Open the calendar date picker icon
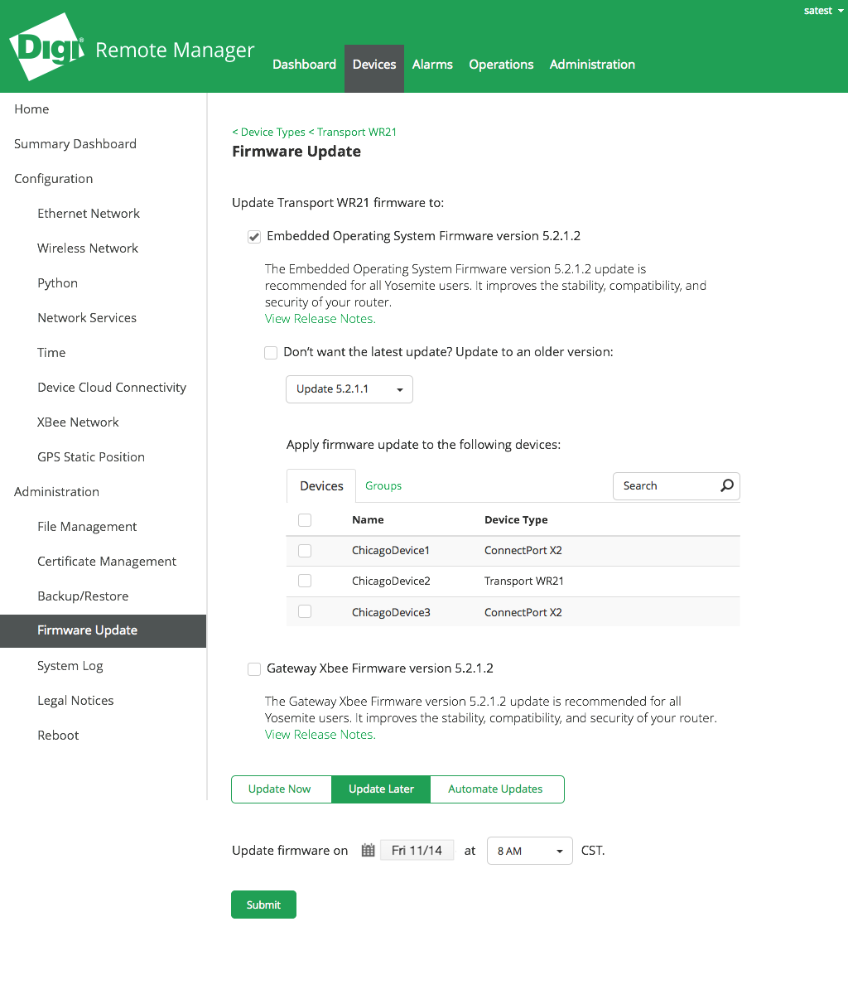This screenshot has height=994, width=848. point(369,850)
